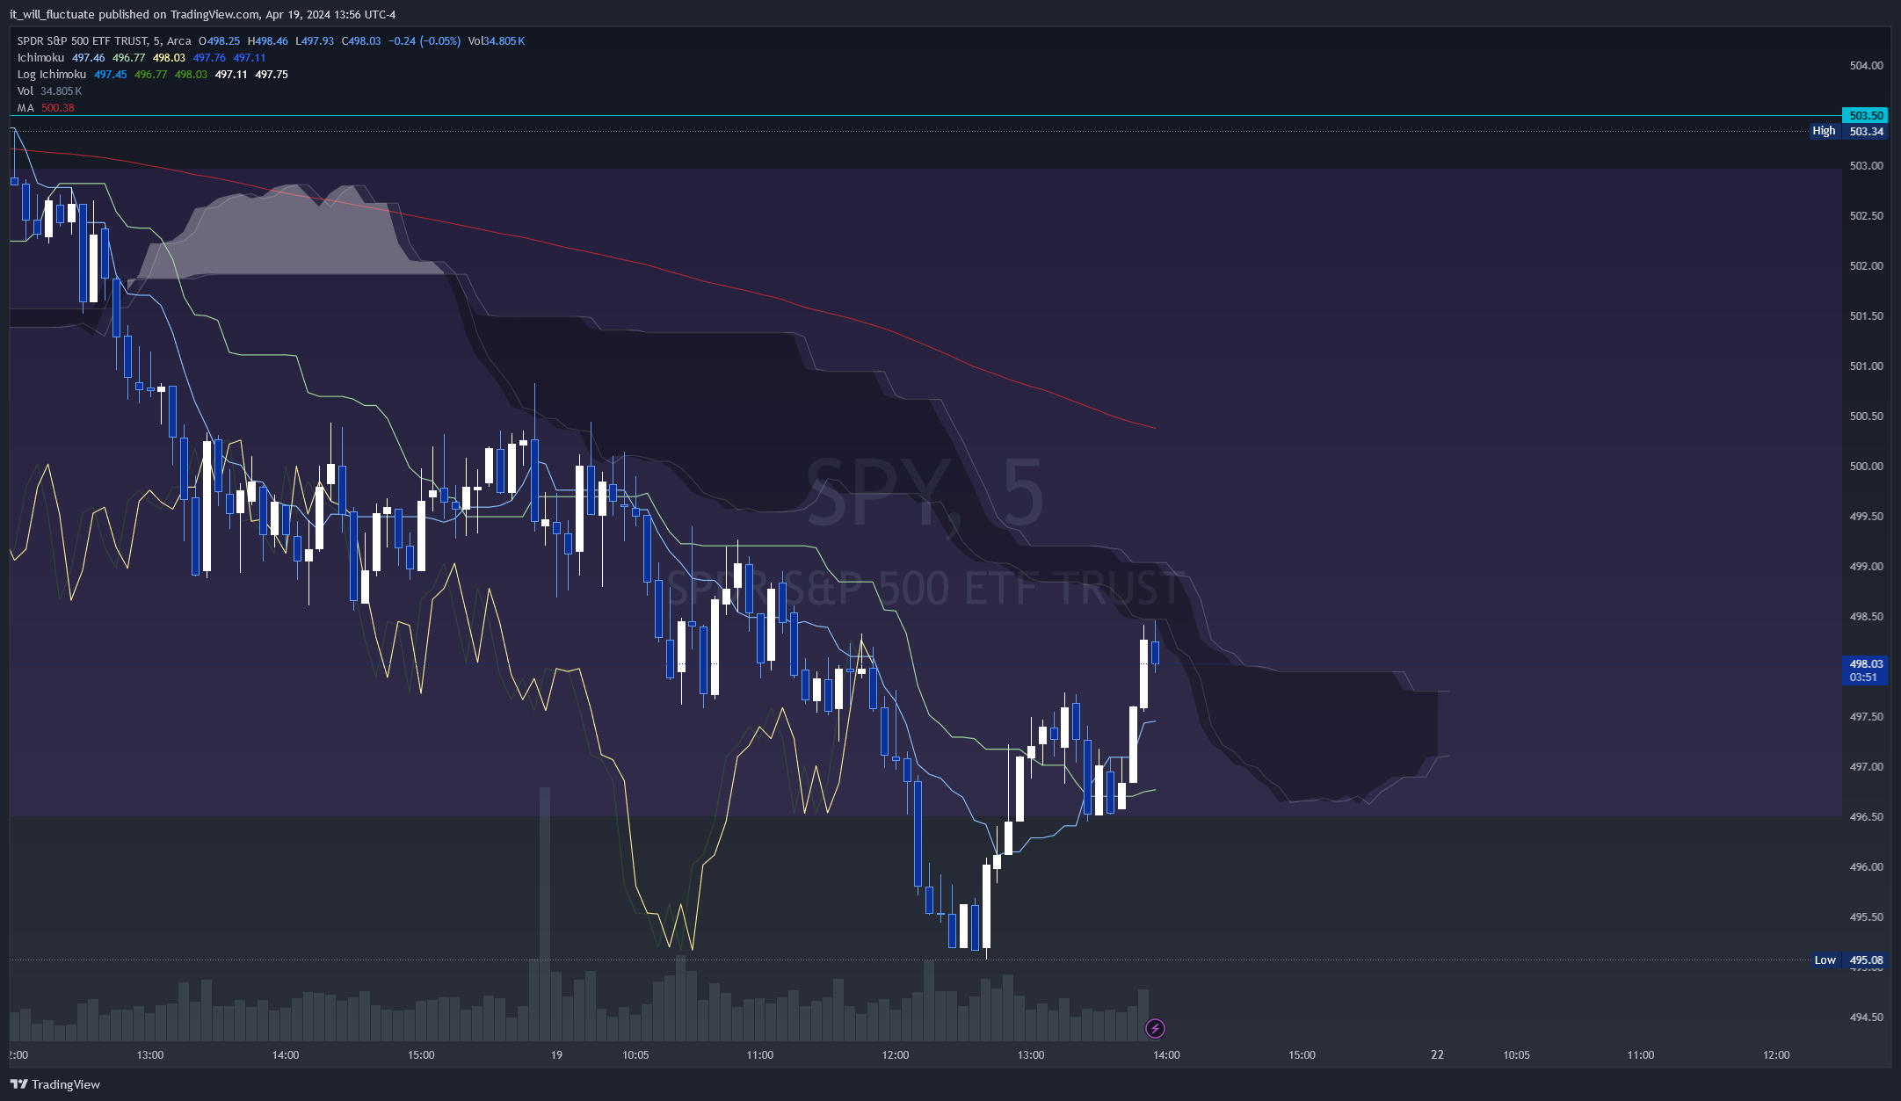Click Ichimoku value 497.46

pyautogui.click(x=89, y=58)
